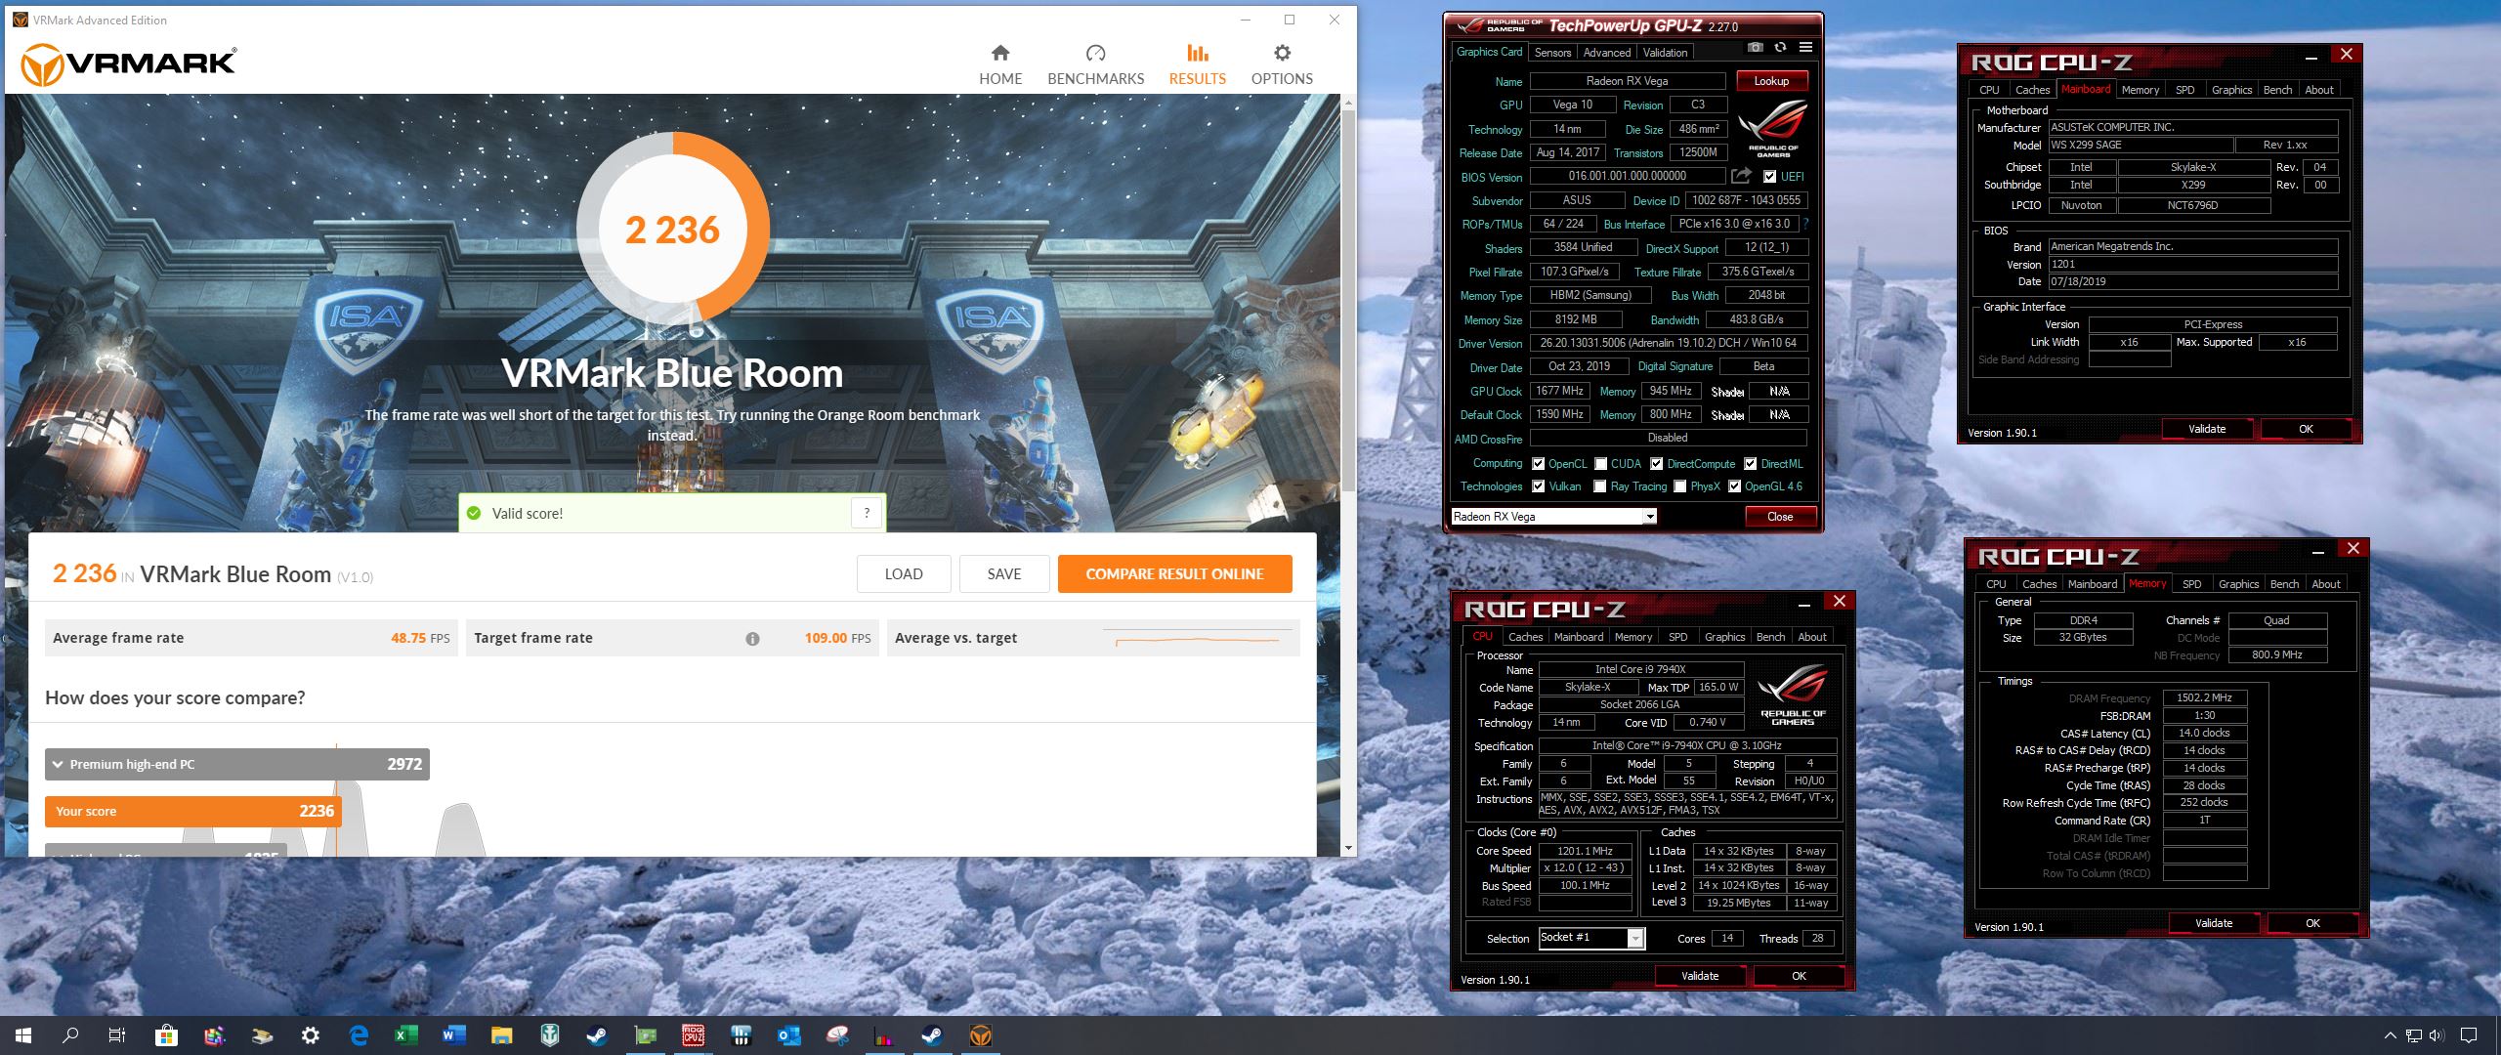Toggle the CUDA checkbox

[x=1601, y=464]
